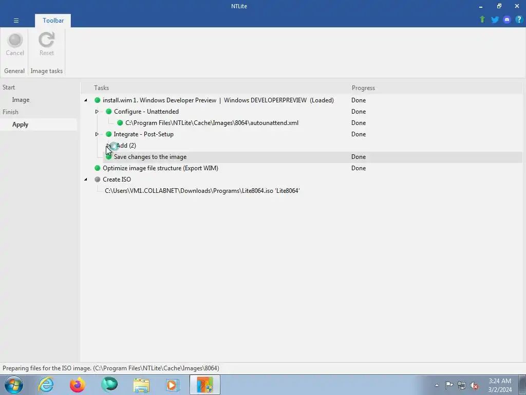Screen dimensions: 526x395
Task: Click the Reset image tasks icon
Action: pyautogui.click(x=46, y=45)
